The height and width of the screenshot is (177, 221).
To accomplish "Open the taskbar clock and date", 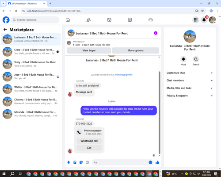I will point(206,173).
